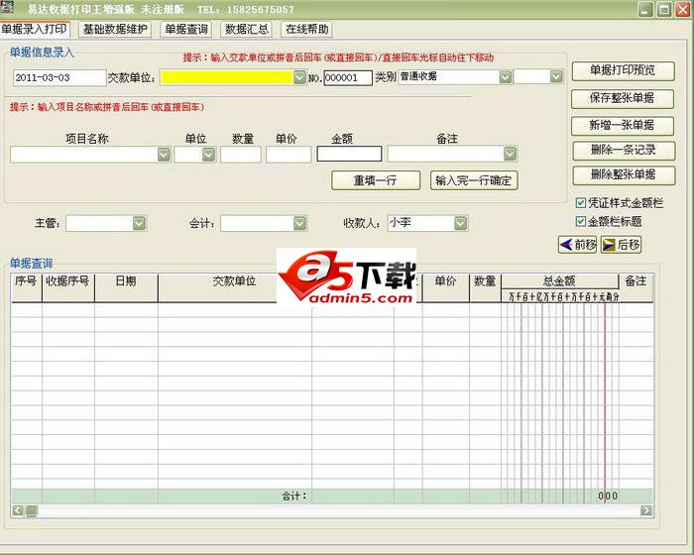The width and height of the screenshot is (694, 555).
Task: Click the table's 单价 column header
Action: coord(446,288)
